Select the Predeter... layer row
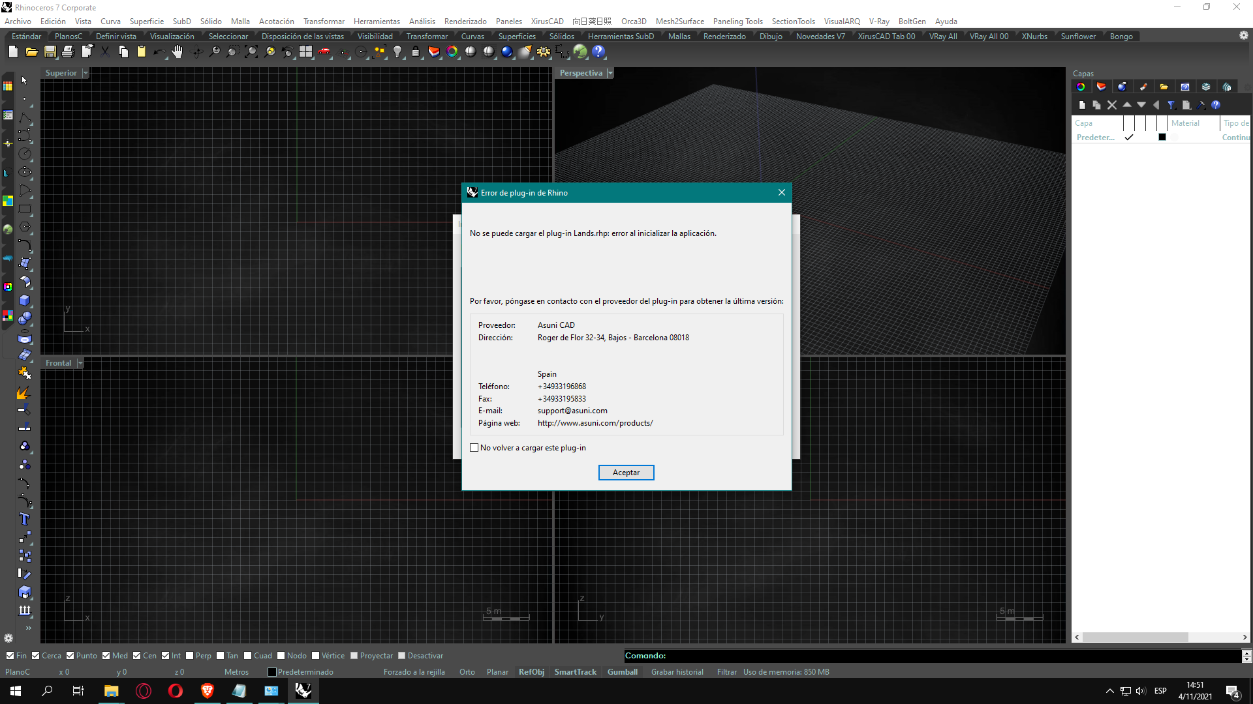 pyautogui.click(x=1160, y=138)
